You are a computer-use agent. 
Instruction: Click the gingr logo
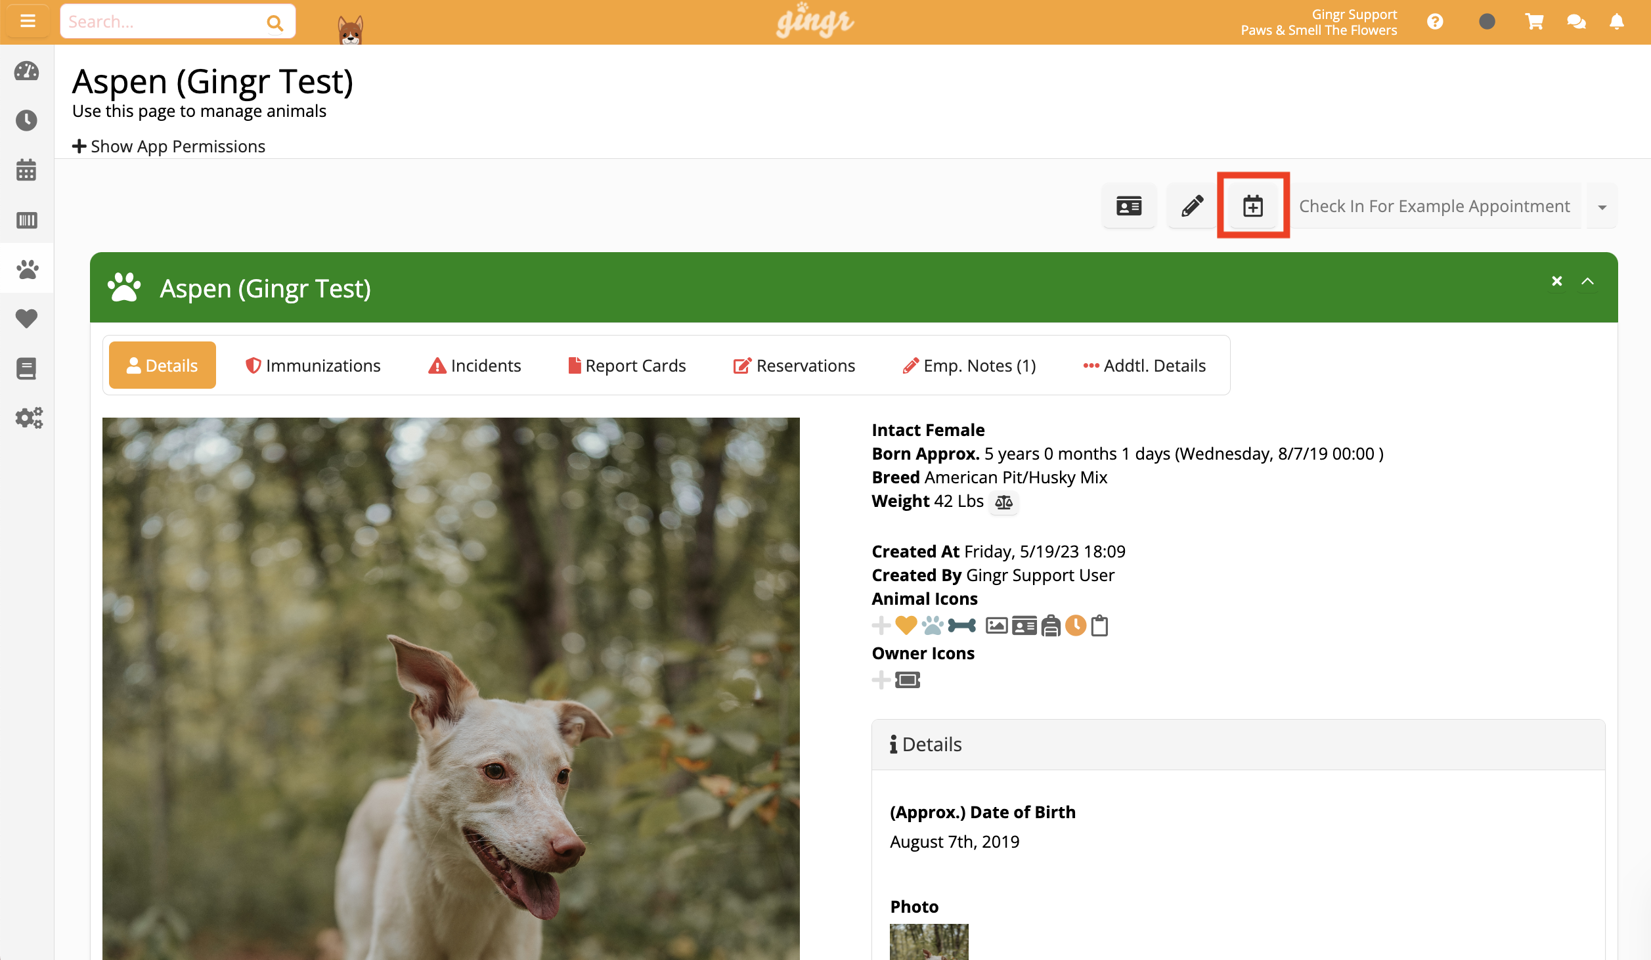coord(815,20)
